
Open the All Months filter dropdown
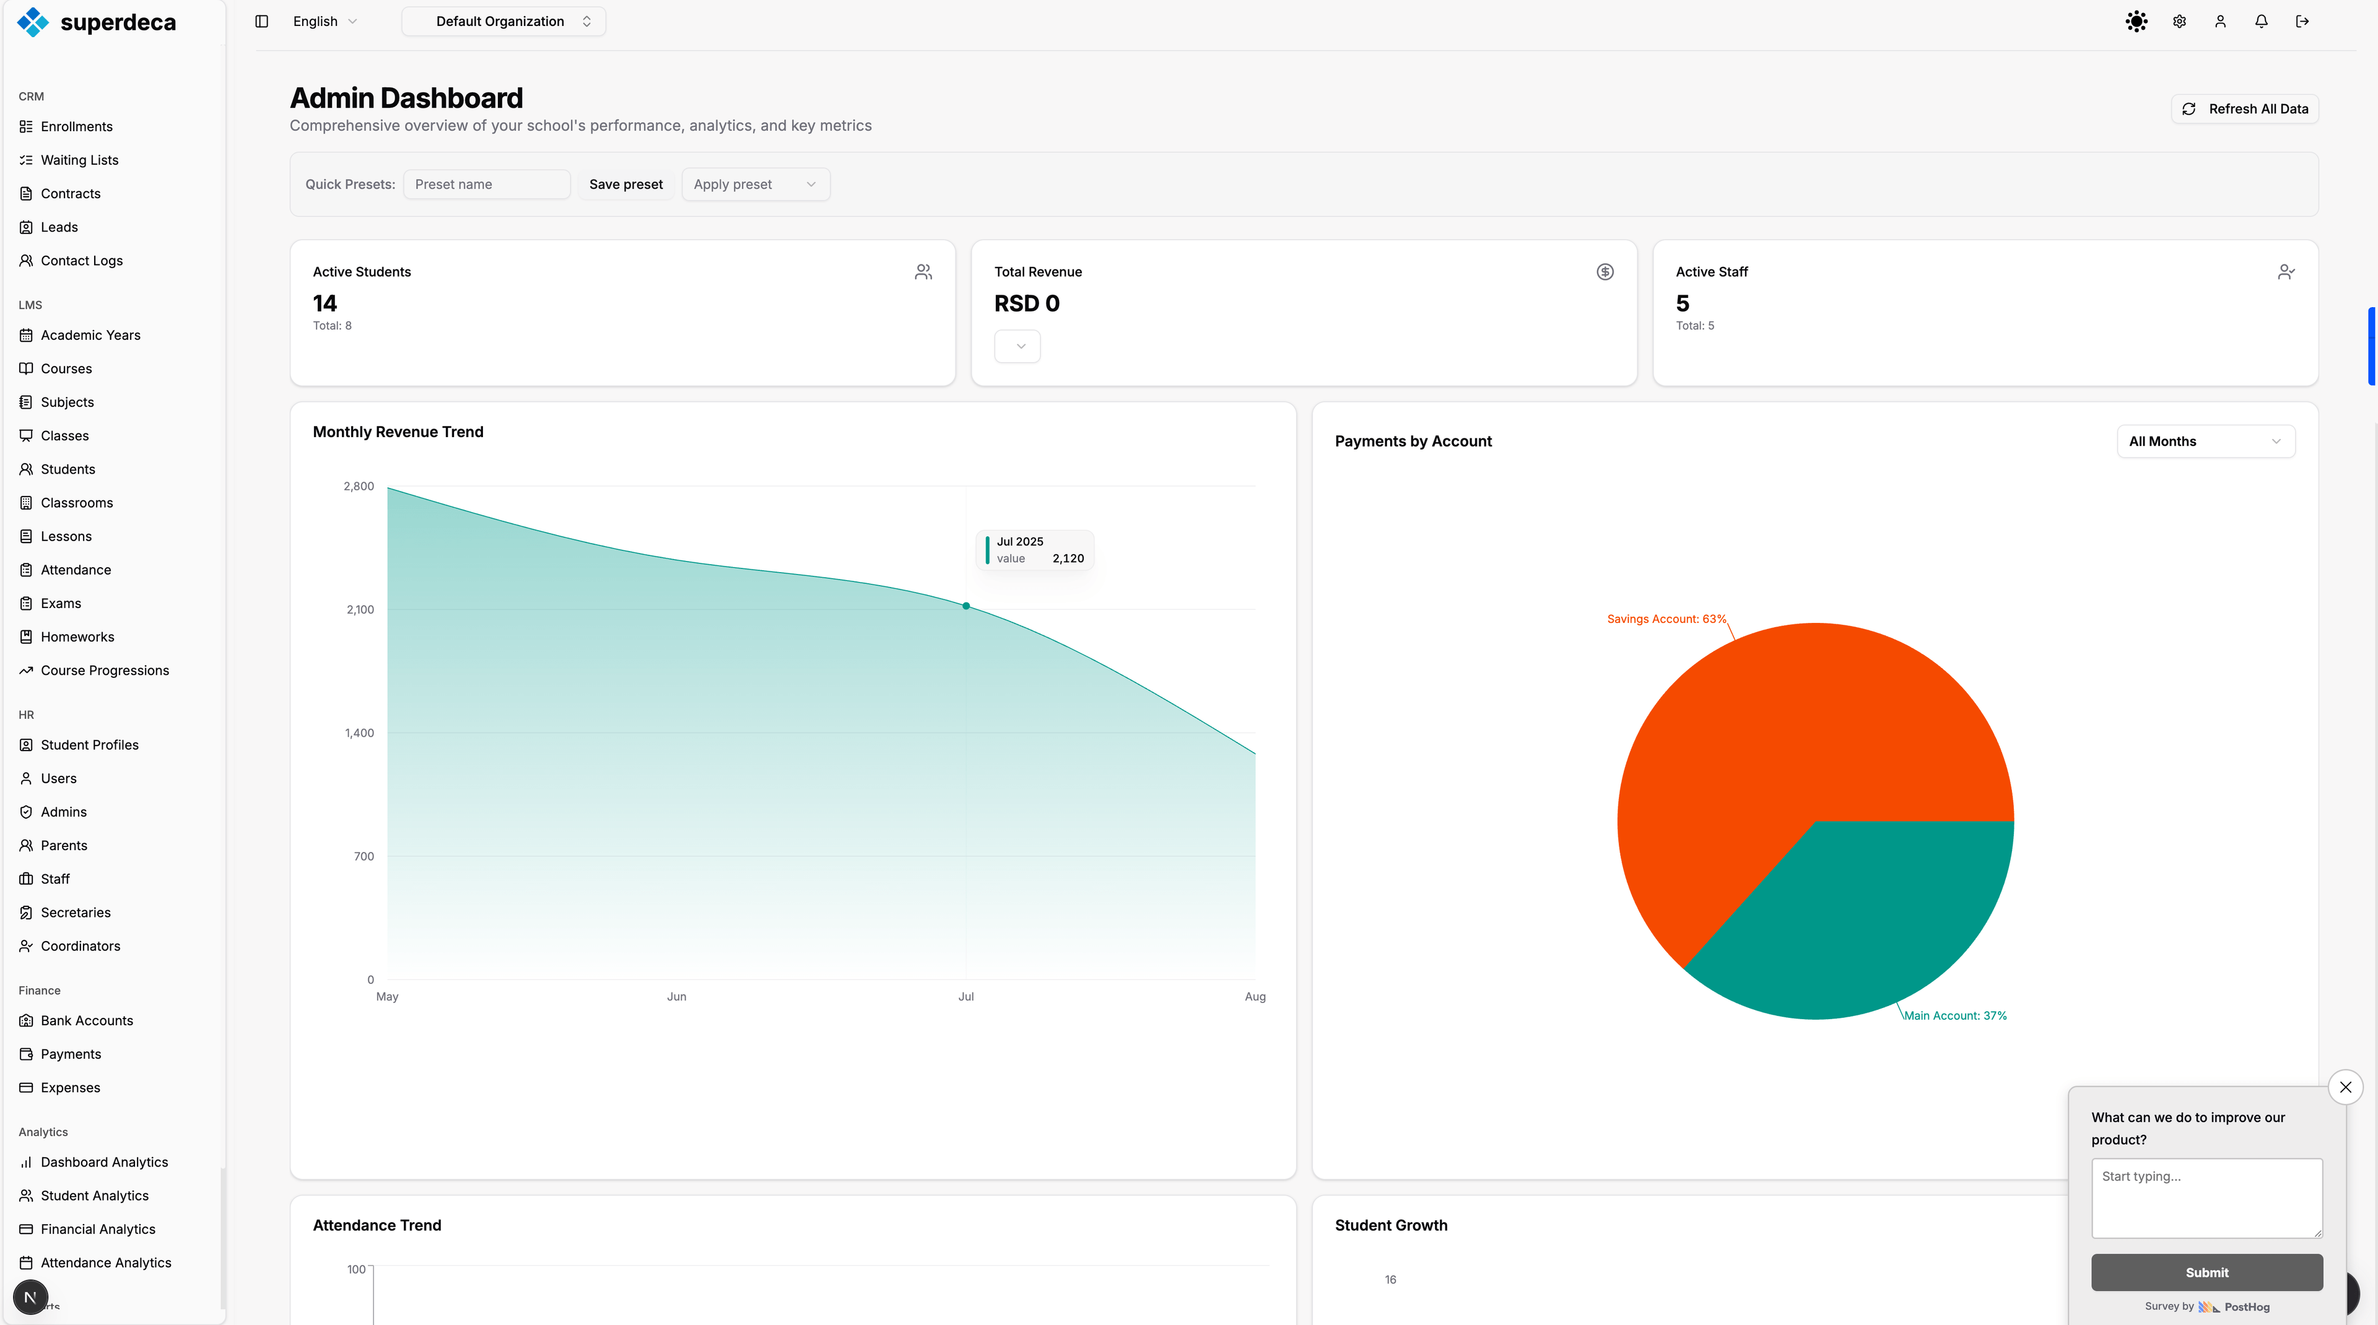2205,441
